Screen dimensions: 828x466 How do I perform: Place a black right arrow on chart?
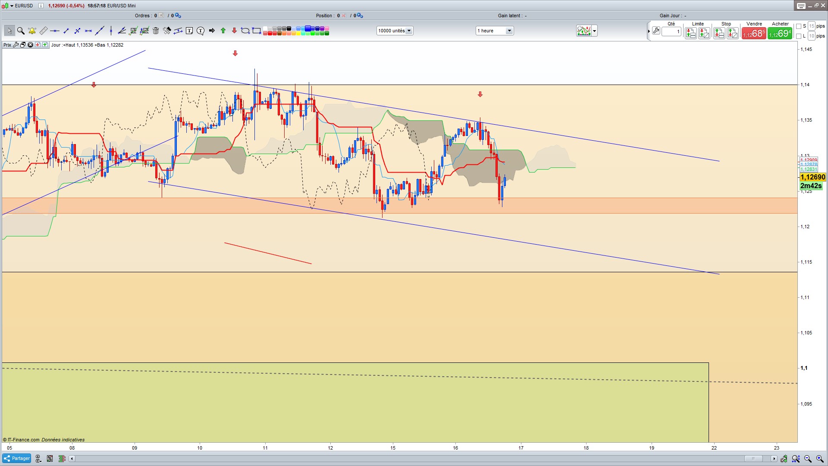[212, 31]
